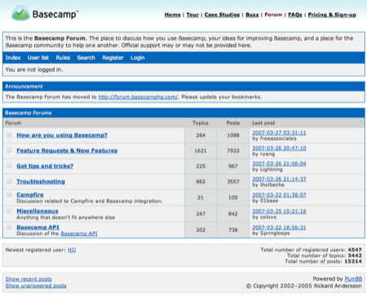Click status icon beside Campfire forum
The height and width of the screenshot is (301, 367).
(x=9, y=194)
